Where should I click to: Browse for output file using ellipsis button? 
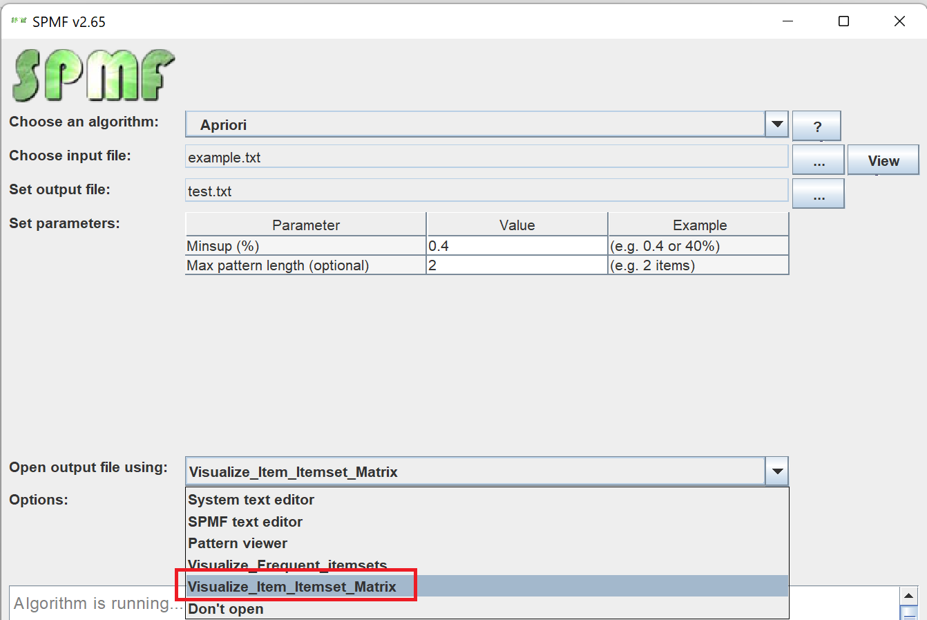pos(819,194)
